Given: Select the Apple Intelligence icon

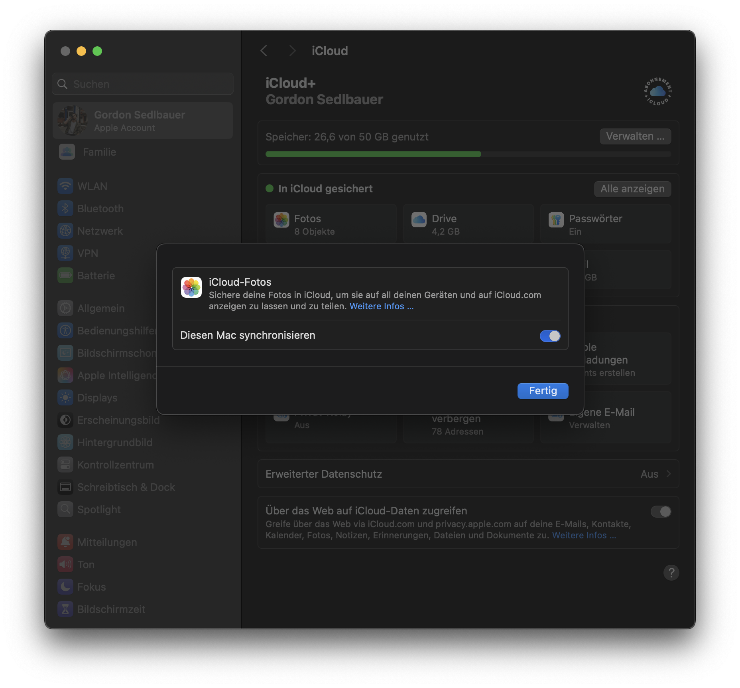Looking at the screenshot, I should tap(65, 375).
